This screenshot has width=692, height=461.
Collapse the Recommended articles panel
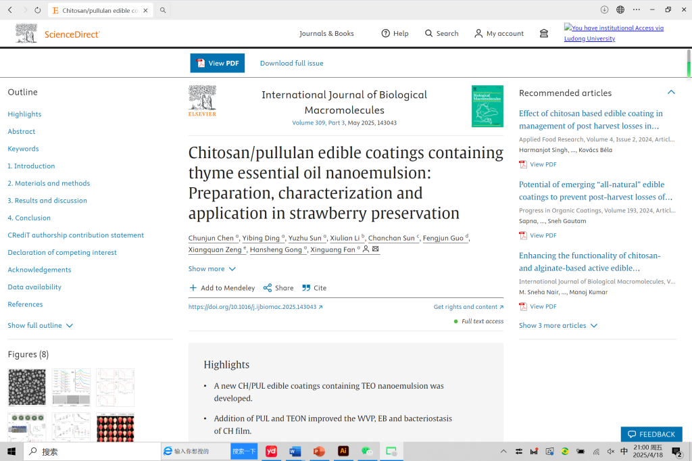[x=671, y=93]
